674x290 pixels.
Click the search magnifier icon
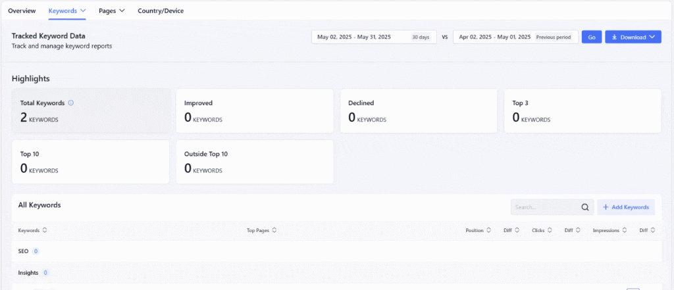click(x=584, y=207)
